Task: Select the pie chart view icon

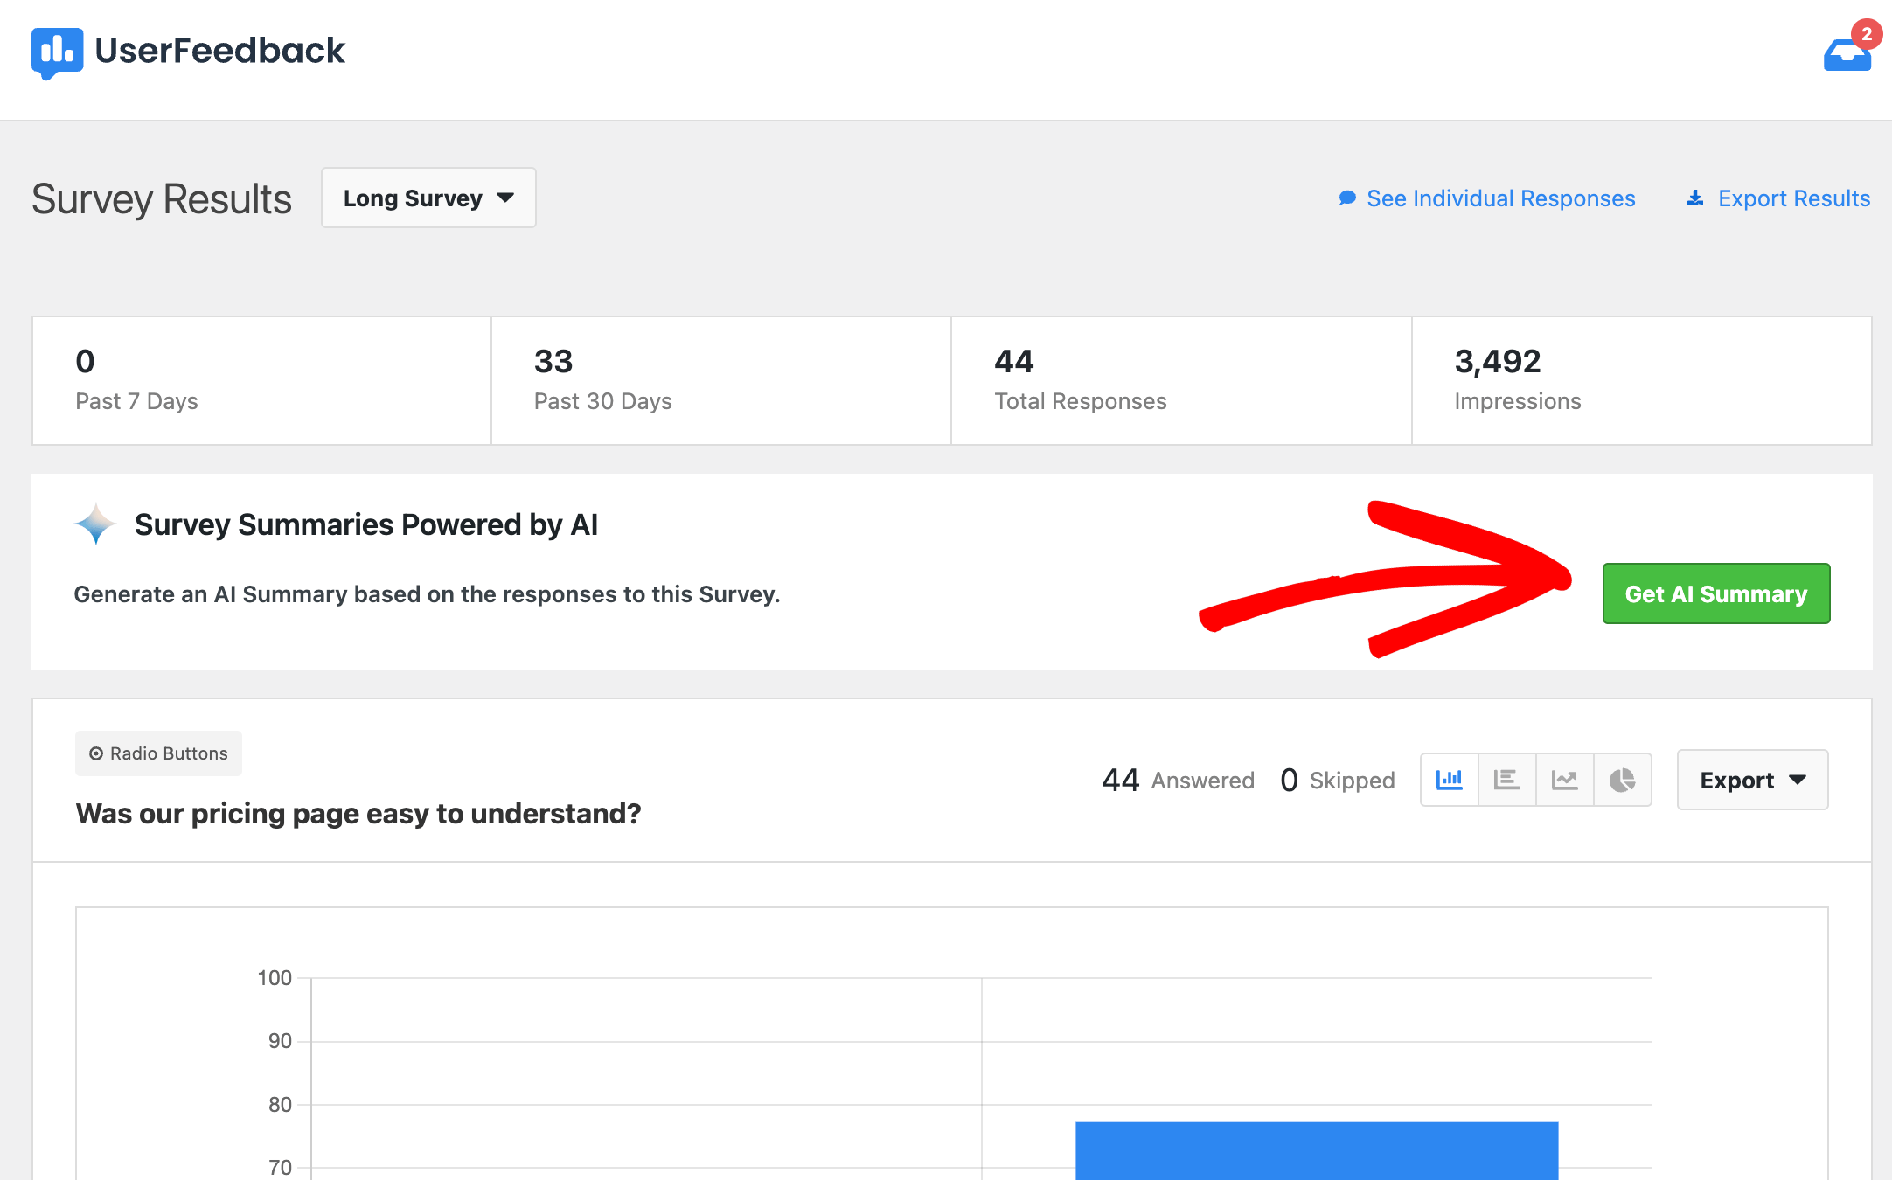Action: tap(1624, 778)
